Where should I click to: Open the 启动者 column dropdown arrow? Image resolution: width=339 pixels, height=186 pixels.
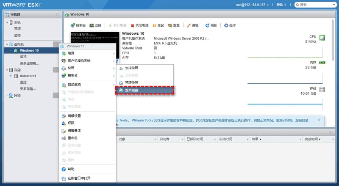182,139
